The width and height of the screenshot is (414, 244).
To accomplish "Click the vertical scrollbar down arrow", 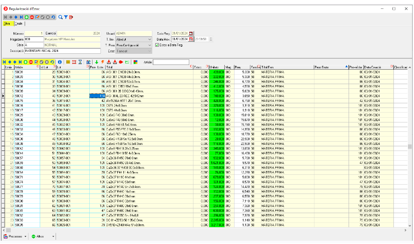I will (x=409, y=226).
